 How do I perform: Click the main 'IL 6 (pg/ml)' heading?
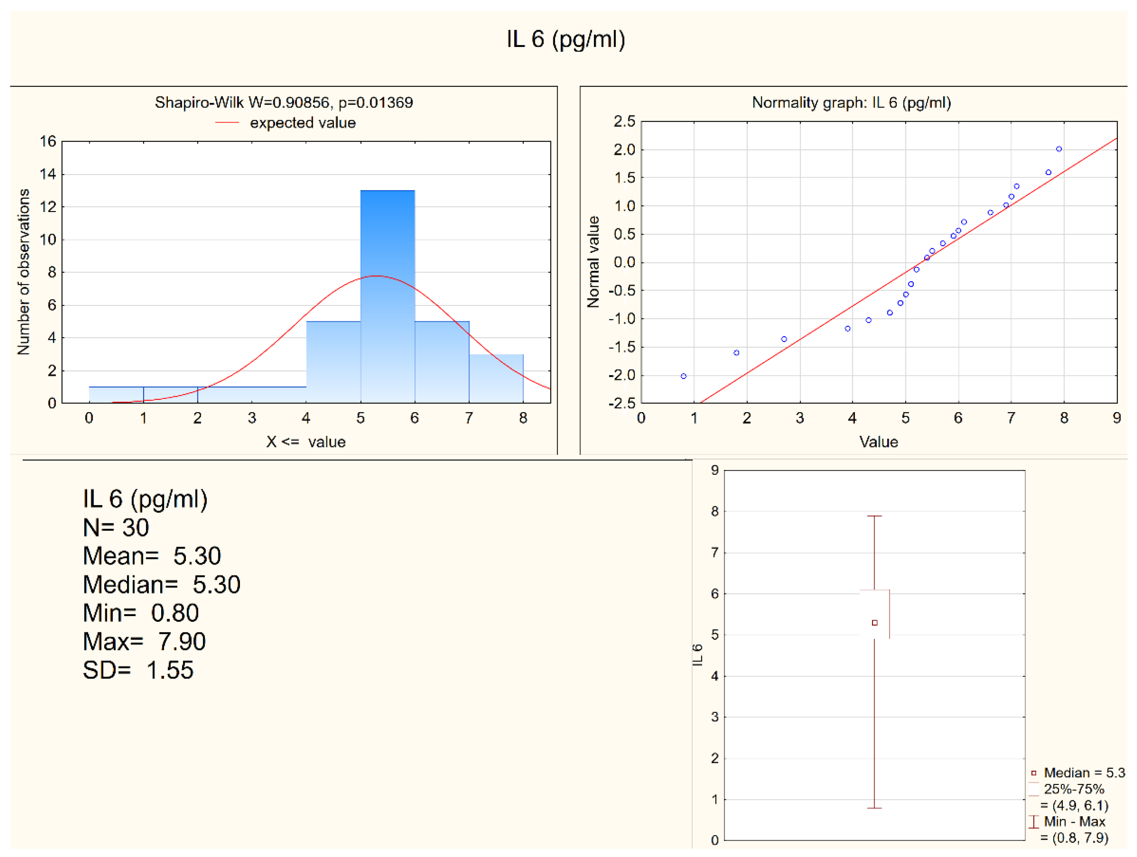566,40
